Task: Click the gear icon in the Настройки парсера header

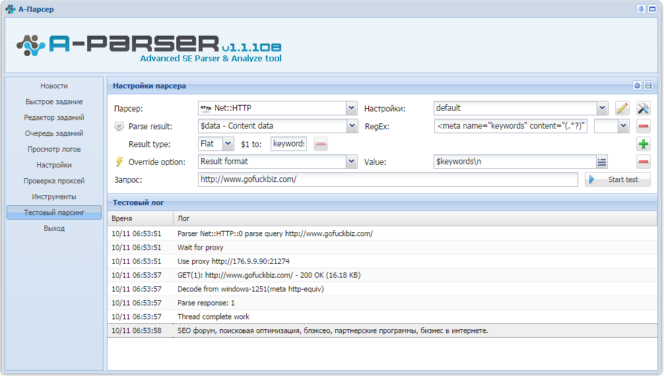Action: pos(637,86)
